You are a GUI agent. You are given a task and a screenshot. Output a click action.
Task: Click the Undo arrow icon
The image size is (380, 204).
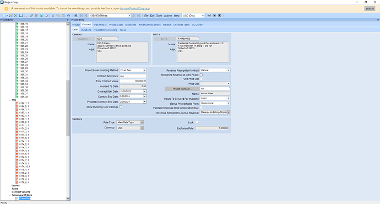[x=68, y=15]
